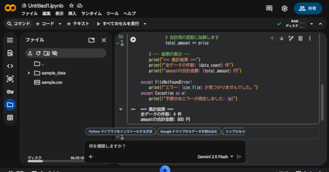Run all cells with すべてのセルを実行

tap(118, 24)
